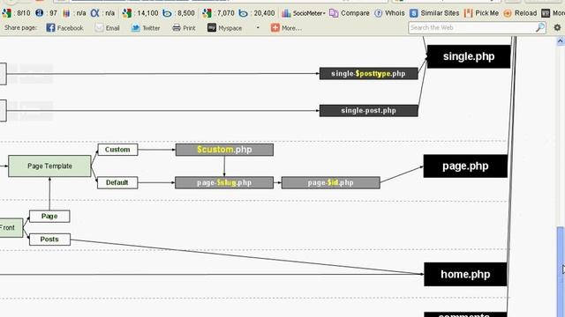
Task: Click the Print share button
Action: [184, 28]
